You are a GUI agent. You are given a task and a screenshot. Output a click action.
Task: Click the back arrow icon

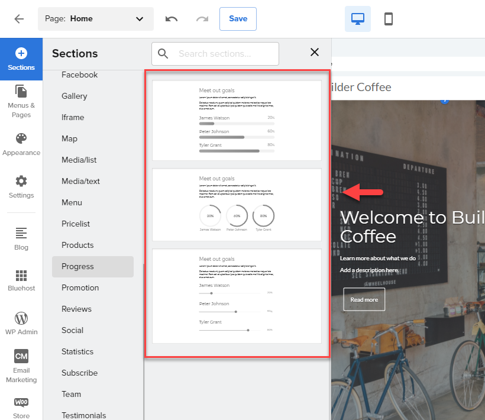[x=19, y=19]
